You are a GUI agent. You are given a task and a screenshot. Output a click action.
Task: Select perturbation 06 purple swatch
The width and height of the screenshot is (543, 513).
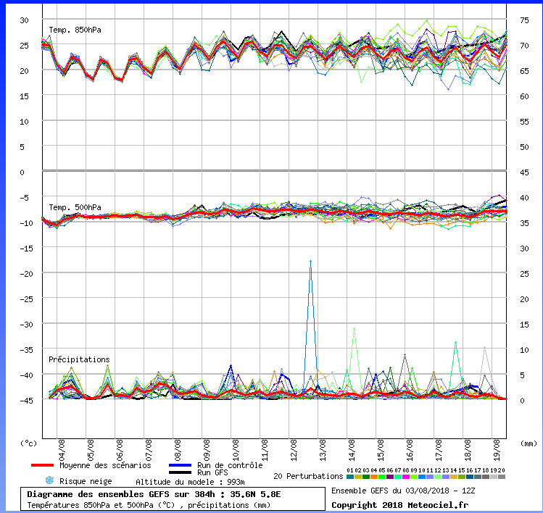[x=390, y=477]
